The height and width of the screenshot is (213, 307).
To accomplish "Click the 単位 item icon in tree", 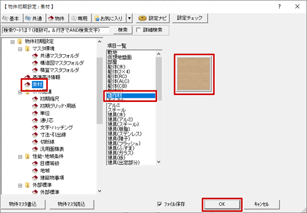I will pyautogui.click(x=35, y=113).
